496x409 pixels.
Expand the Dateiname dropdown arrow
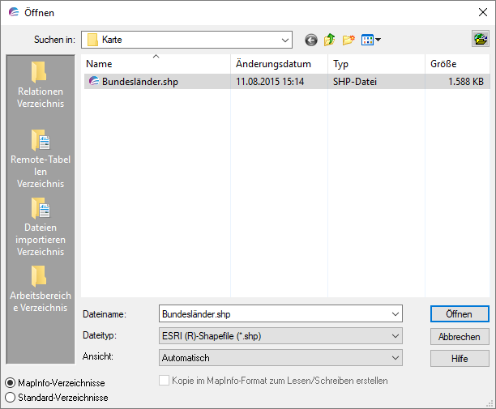395,314
